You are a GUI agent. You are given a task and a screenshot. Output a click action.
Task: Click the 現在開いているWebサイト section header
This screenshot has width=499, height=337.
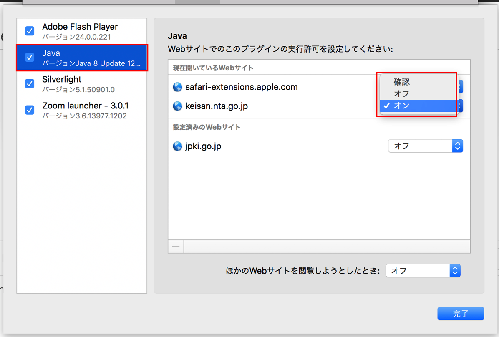pyautogui.click(x=213, y=68)
